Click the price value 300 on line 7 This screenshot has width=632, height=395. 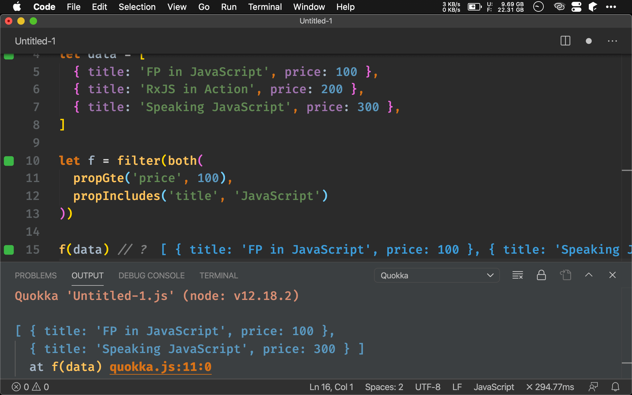coord(368,107)
